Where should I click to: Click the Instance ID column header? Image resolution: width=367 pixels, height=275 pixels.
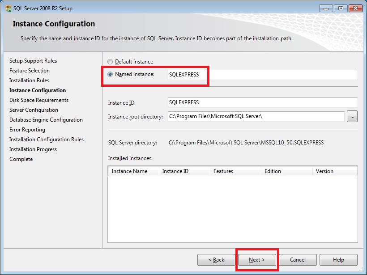tap(184, 171)
